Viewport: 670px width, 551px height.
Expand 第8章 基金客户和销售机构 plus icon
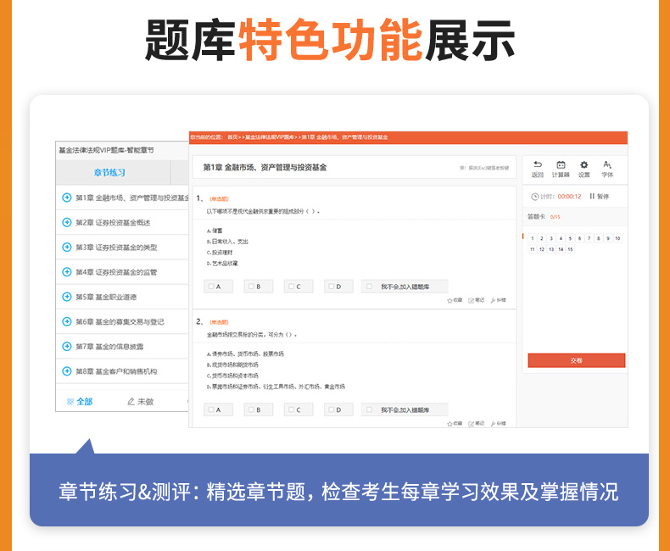(67, 370)
